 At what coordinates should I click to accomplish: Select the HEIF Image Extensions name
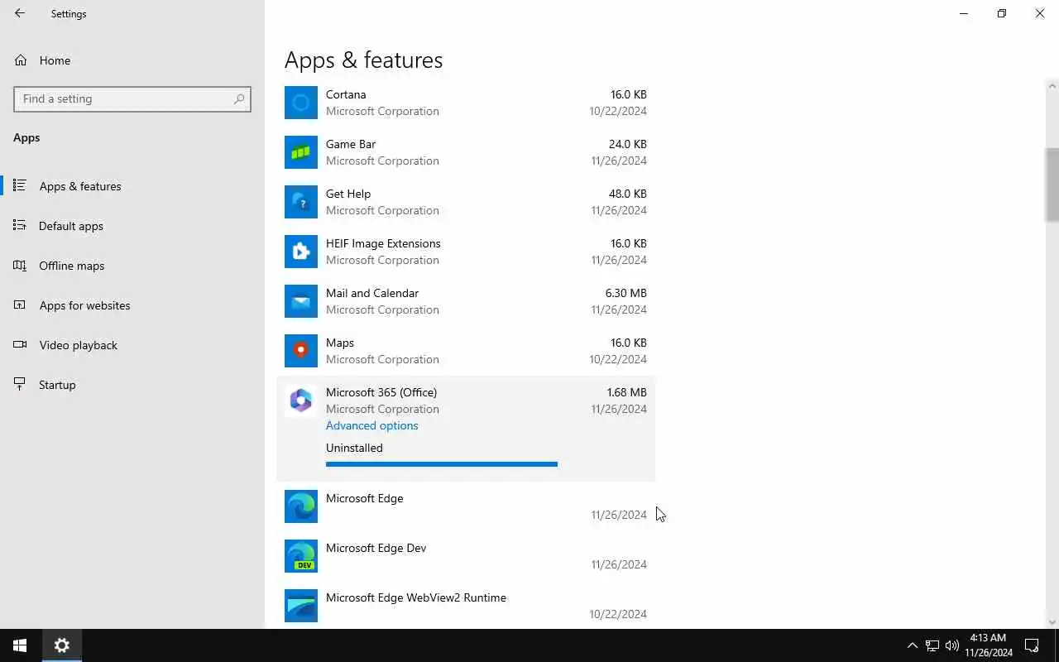coord(383,243)
